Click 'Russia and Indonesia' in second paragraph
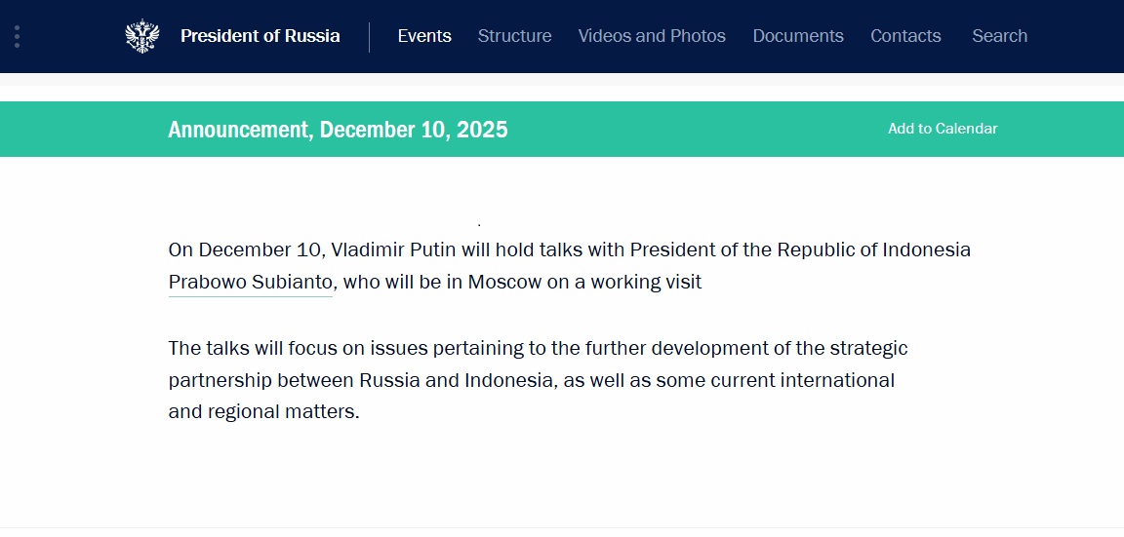This screenshot has height=537, width=1124. coord(456,380)
